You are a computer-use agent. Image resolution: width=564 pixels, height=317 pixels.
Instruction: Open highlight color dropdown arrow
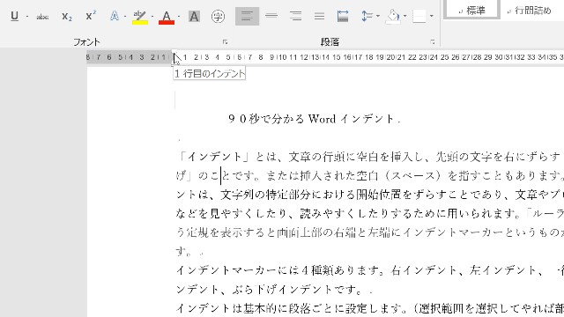click(152, 17)
